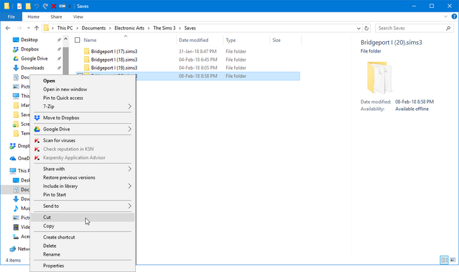
Task: Open Customize Quick Access Toolbar dropdown
Action: 70,7
